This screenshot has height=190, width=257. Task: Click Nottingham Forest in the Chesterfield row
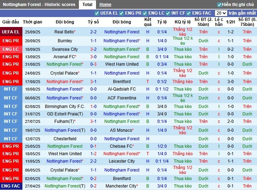[x=122, y=139]
